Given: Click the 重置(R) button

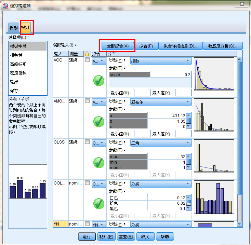Looking at the screenshot, I should (126, 236).
